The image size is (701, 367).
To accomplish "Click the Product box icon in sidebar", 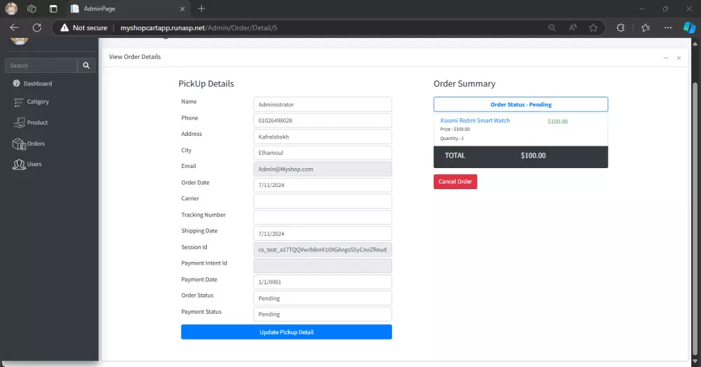I will pyautogui.click(x=19, y=123).
